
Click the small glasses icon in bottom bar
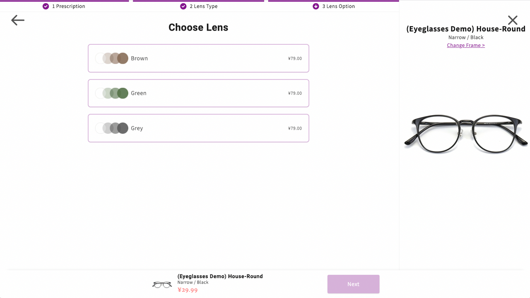[x=162, y=284]
